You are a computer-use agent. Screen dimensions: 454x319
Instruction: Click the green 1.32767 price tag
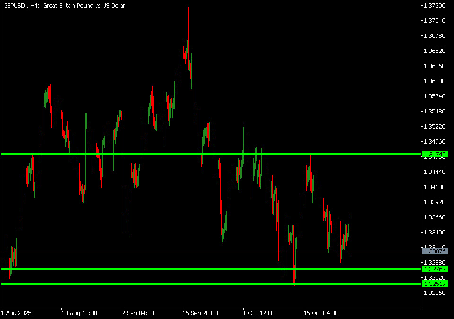(x=435, y=269)
